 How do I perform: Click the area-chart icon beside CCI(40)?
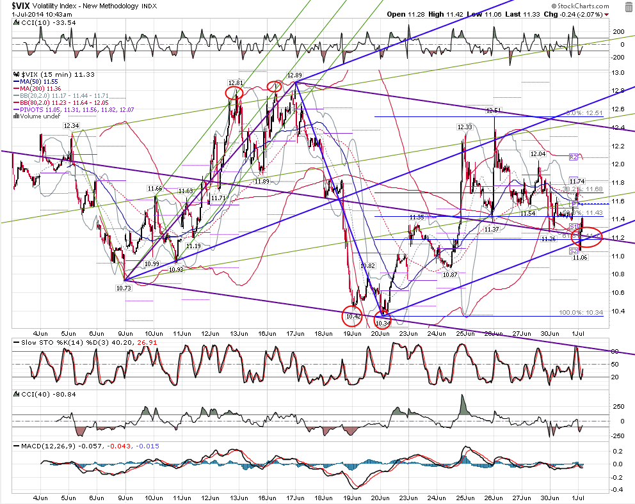click(x=16, y=394)
